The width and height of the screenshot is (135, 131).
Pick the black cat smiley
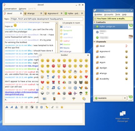pyautogui.click(x=81, y=82)
